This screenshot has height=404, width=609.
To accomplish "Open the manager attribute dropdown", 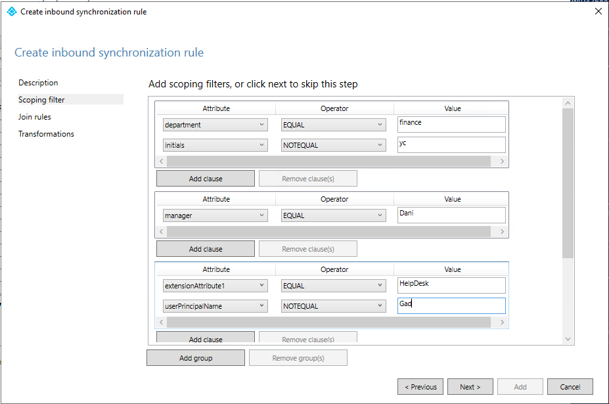I will 215,215.
